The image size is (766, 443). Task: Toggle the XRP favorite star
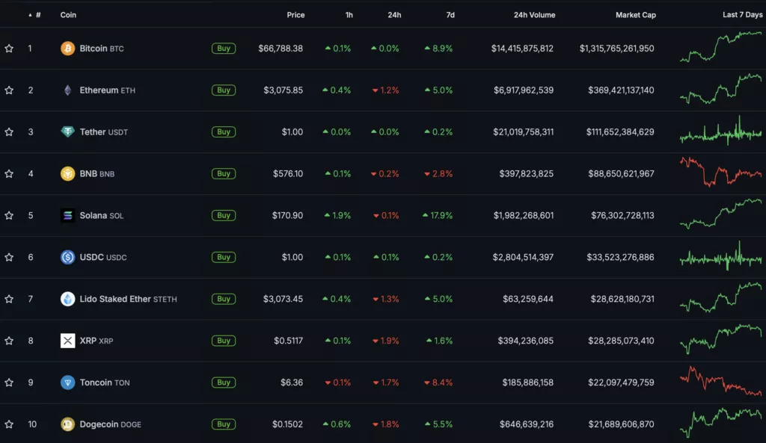coord(9,341)
